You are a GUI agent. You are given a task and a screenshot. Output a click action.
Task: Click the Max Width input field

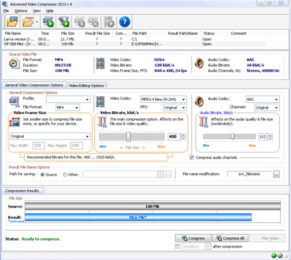pos(39,146)
